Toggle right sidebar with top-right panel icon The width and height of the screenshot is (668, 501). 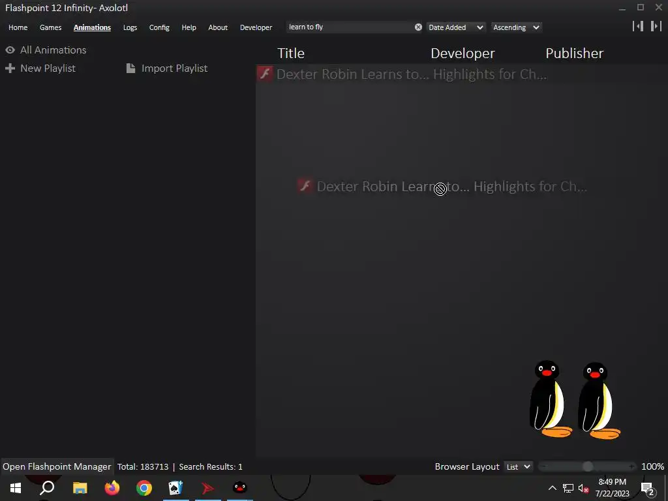pos(656,26)
